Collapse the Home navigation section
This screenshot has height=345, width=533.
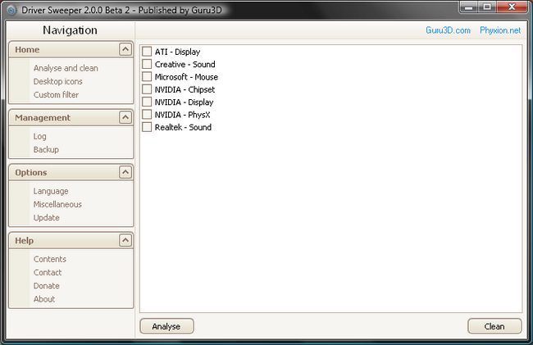(x=125, y=49)
